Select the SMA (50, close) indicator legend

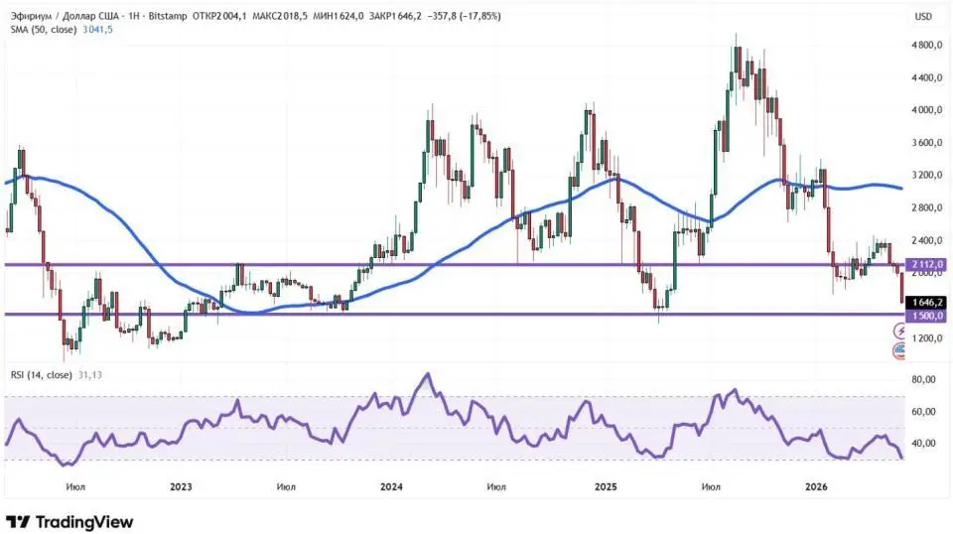pos(44,29)
